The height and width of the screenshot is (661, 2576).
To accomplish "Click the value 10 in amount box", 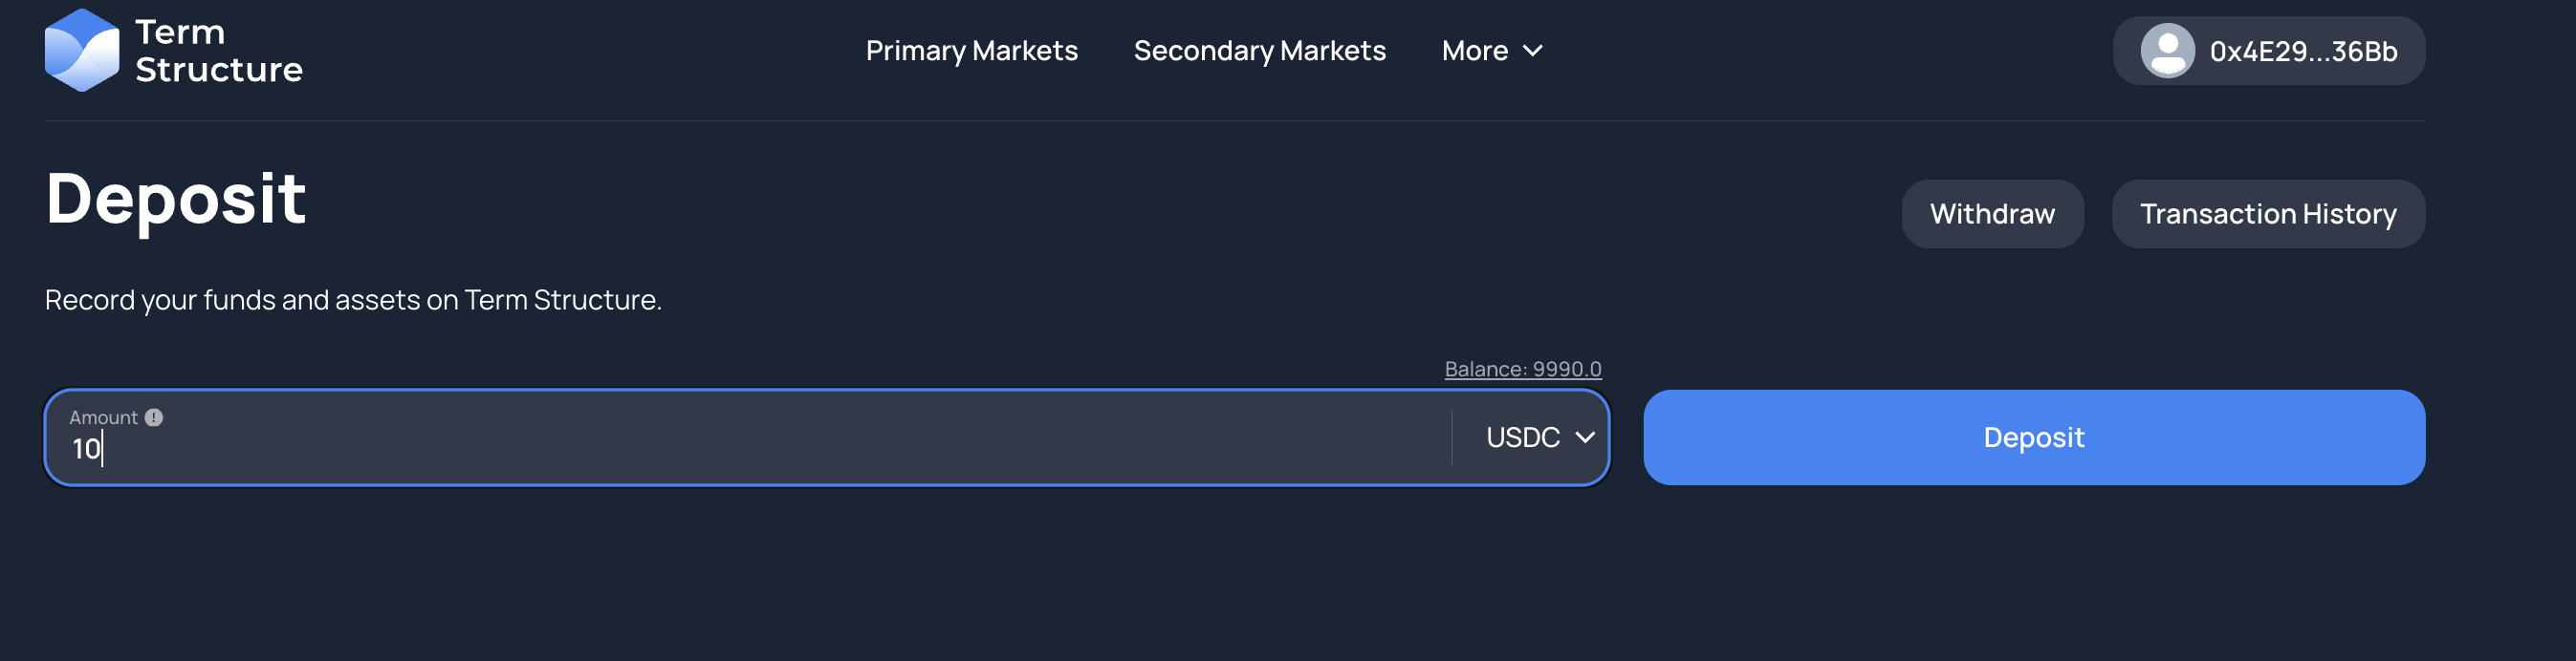I will (x=86, y=448).
